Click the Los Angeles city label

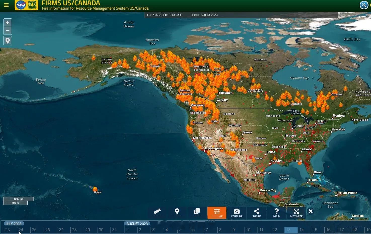pyautogui.click(x=214, y=148)
